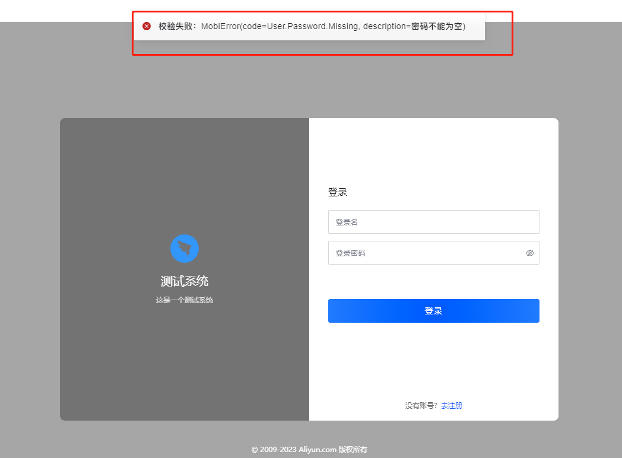Focus the 登录密码 password field
Screen dimensions: 622x458
(434, 253)
